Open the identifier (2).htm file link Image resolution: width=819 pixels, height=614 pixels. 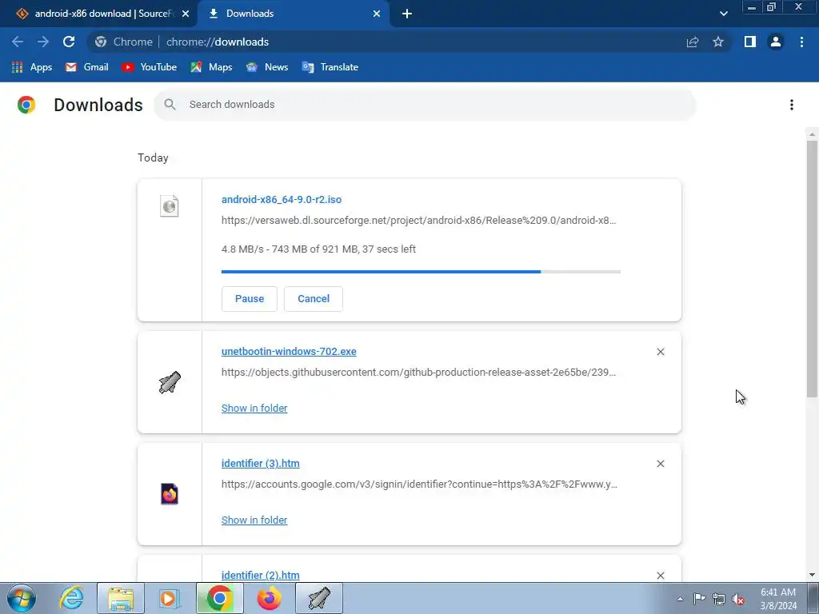click(261, 575)
